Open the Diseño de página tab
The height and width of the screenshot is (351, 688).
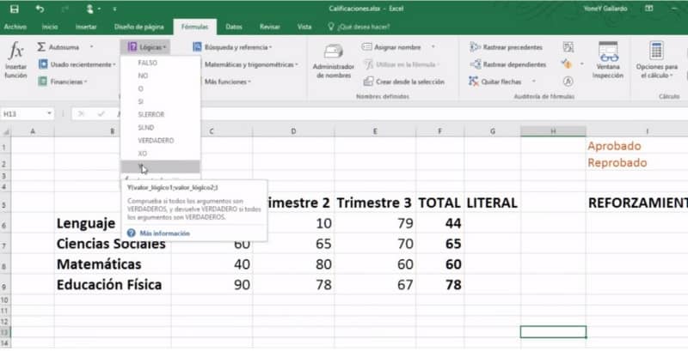click(139, 27)
